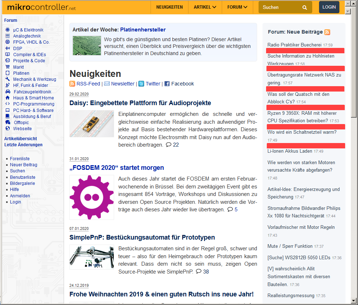Screen dimensions: 358x305
Task: Open Frohe Weihnachten 2019 headline
Action: [x=161, y=294]
